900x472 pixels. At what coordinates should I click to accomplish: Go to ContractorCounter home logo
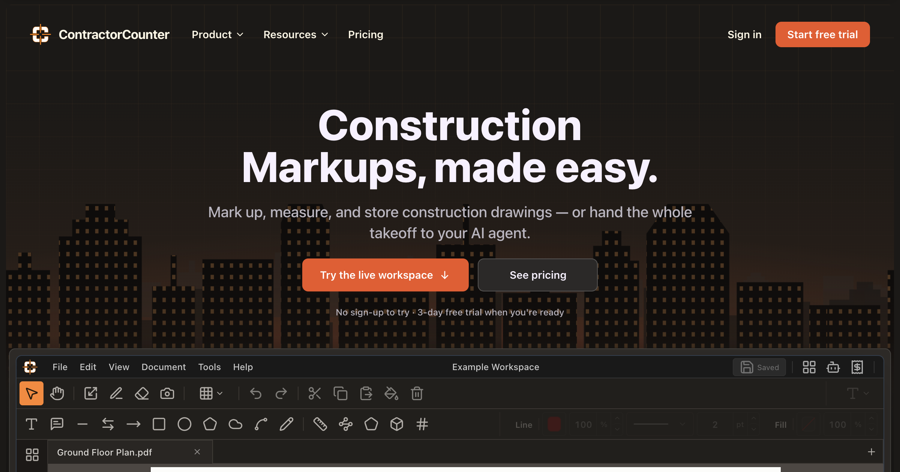(x=100, y=34)
